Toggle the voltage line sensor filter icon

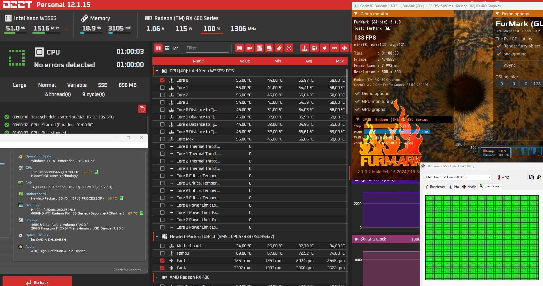tap(335, 48)
